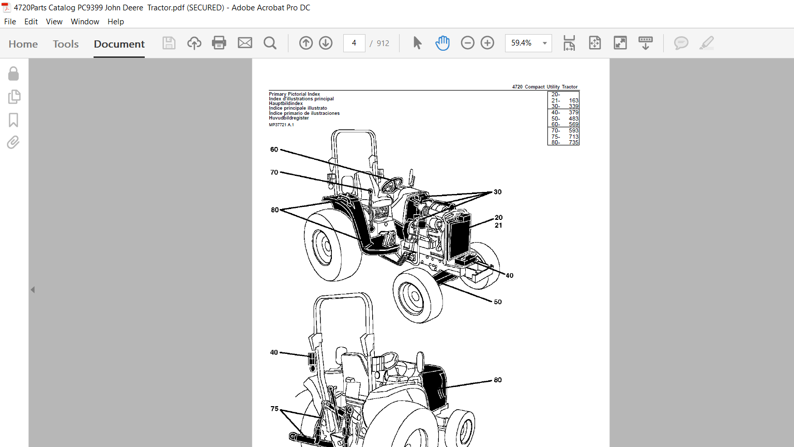The height and width of the screenshot is (447, 794).
Task: Click the '4720 Compact Utility Tractor' header
Action: (545, 87)
